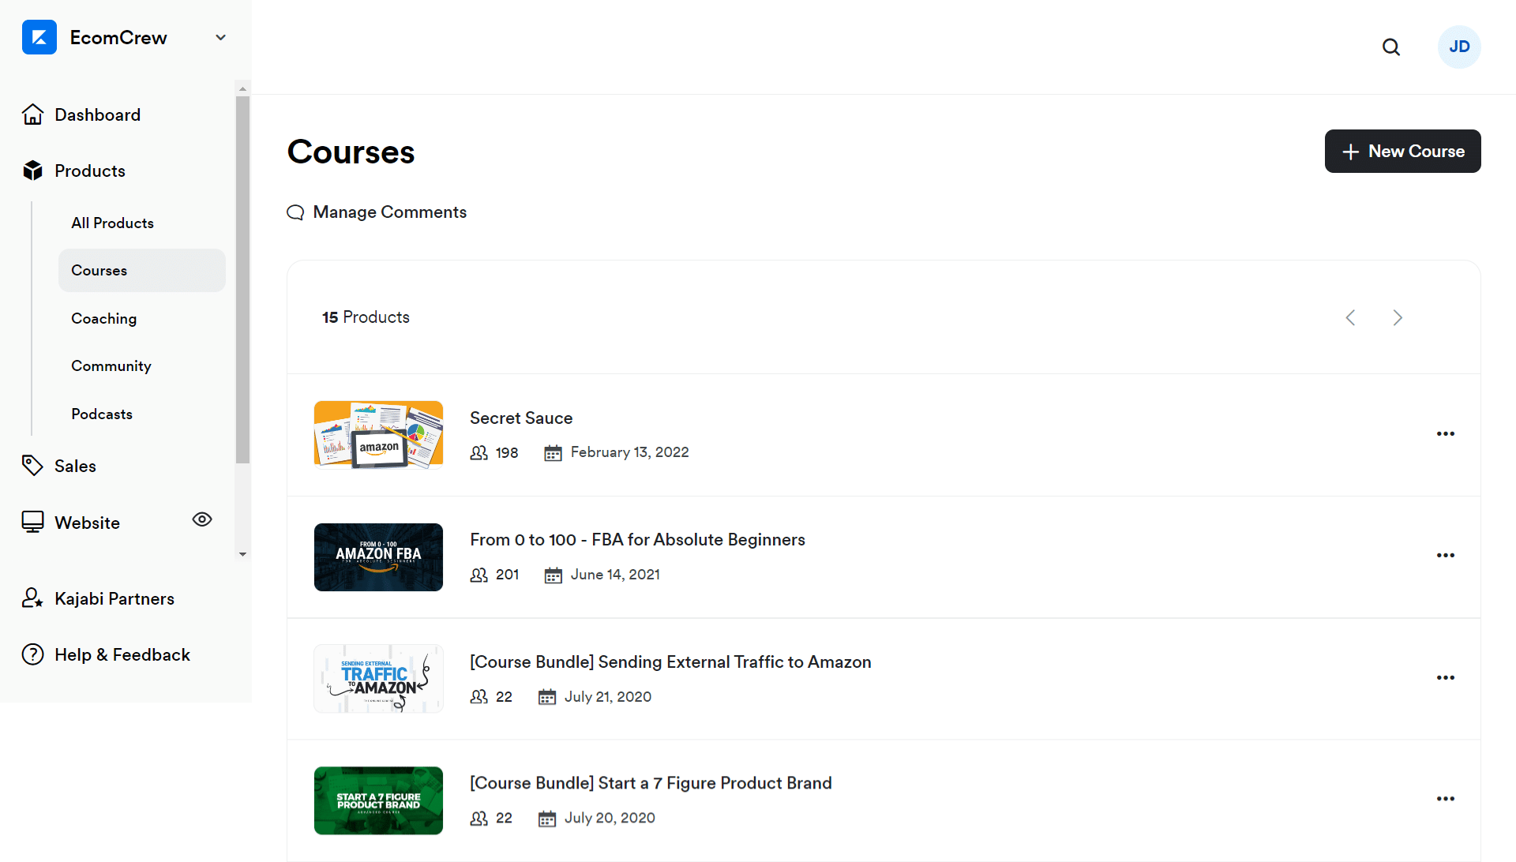Click calendar icon beside June 14, 2021
The width and height of the screenshot is (1516, 862).
tap(553, 575)
